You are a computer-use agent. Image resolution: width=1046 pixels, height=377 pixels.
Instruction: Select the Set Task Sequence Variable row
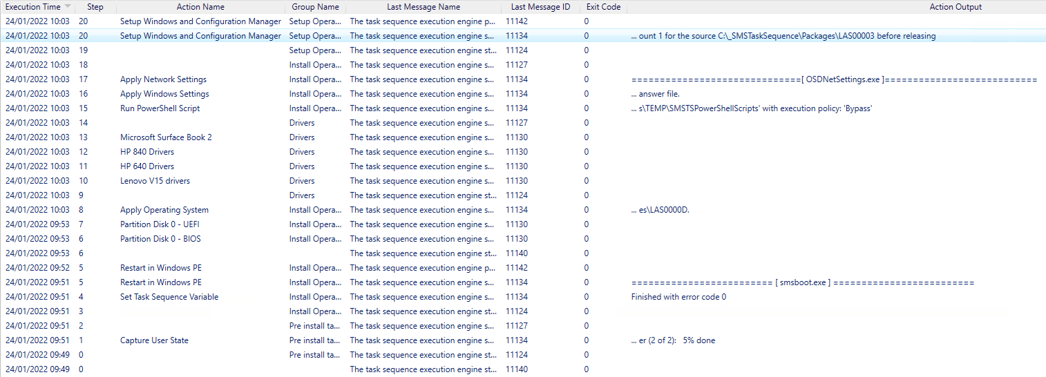click(523, 297)
